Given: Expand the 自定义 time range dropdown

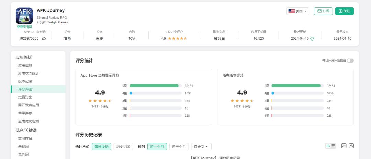Looking at the screenshot, I should (x=201, y=147).
